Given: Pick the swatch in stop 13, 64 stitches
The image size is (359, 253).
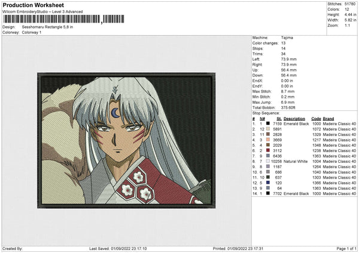Looking at the screenshot, I should [268, 188].
